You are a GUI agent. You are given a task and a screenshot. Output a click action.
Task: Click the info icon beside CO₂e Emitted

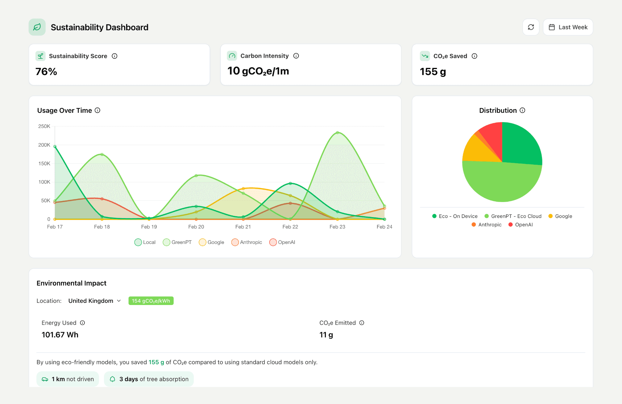362,323
